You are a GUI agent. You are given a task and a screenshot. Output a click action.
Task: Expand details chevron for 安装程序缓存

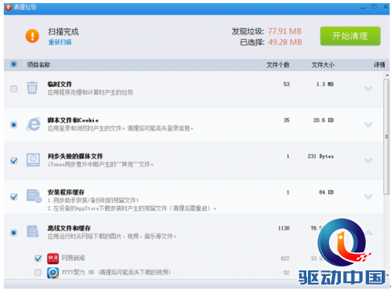368,197
